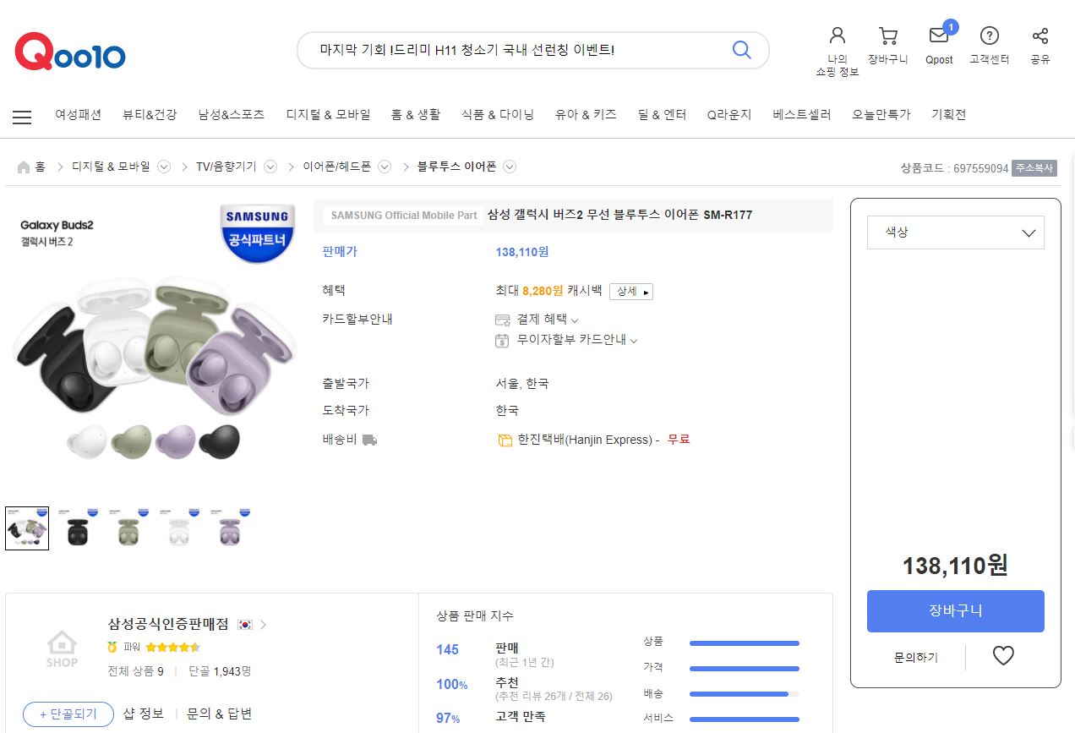The width and height of the screenshot is (1075, 733).
Task: Open 딜 & 엔터 menu item
Action: tap(663, 114)
